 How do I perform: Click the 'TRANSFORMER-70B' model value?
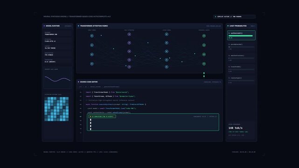(51, 35)
